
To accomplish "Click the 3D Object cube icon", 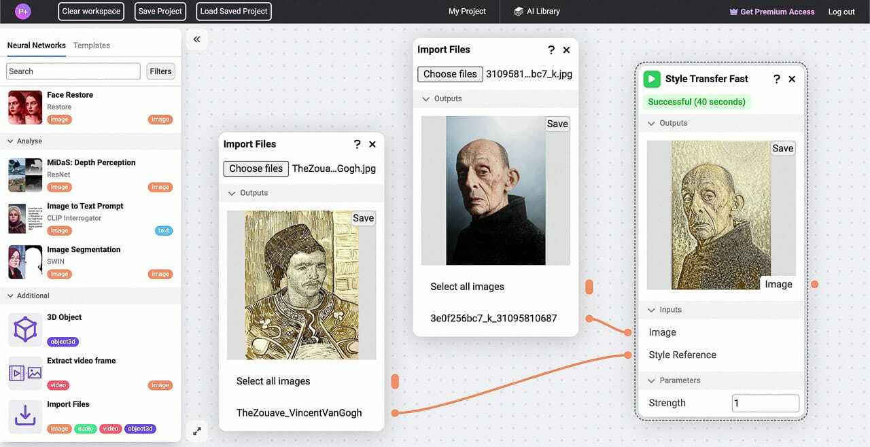I will 25,329.
